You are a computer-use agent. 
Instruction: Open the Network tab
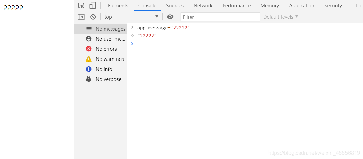pos(203,5)
